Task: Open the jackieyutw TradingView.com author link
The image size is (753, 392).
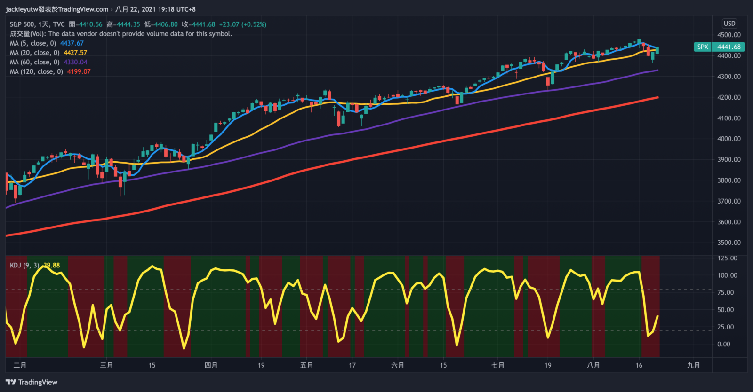Action: [56, 9]
